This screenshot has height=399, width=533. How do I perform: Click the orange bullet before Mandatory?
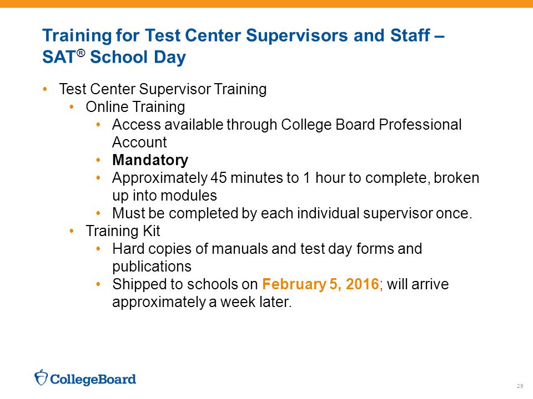[x=98, y=160]
